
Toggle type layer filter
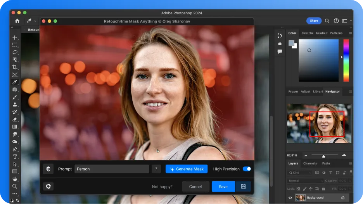click(x=330, y=173)
